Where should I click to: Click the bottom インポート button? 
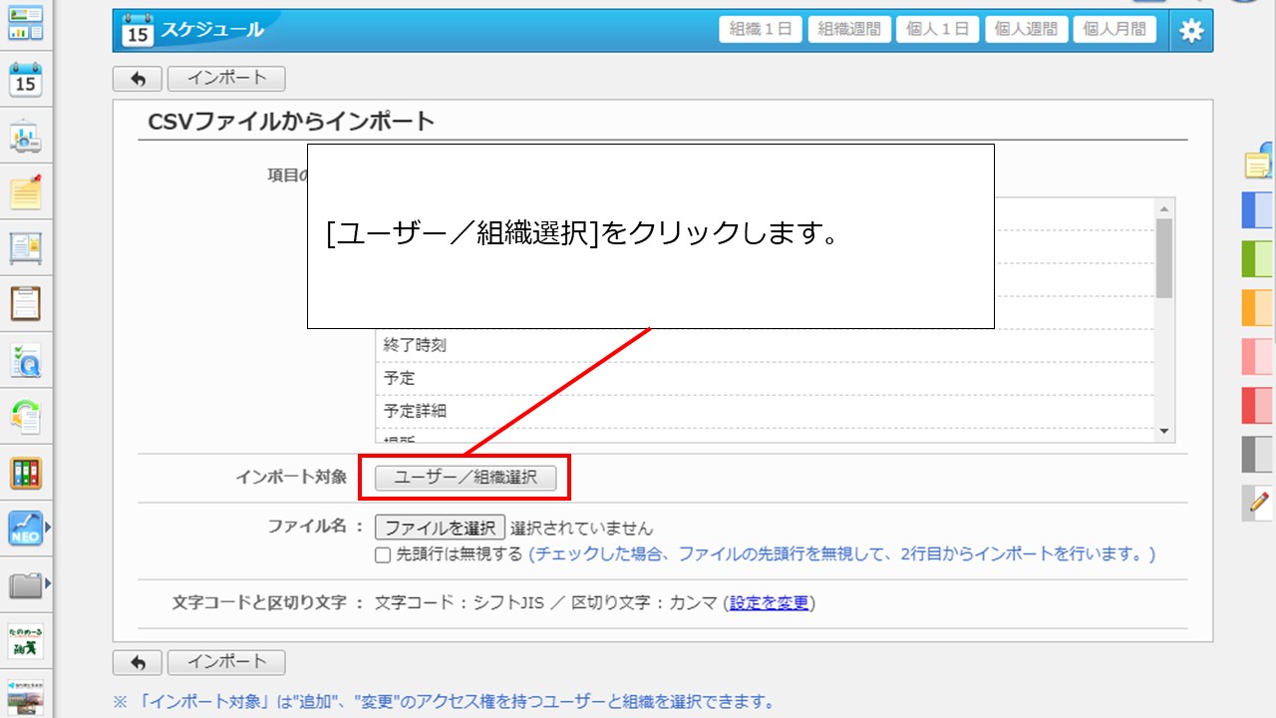pyautogui.click(x=226, y=662)
